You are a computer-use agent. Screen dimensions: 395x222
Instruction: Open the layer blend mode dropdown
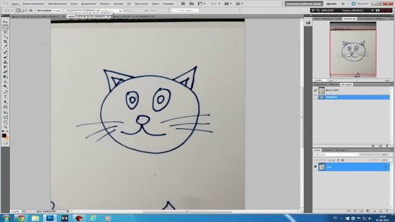coord(336,155)
